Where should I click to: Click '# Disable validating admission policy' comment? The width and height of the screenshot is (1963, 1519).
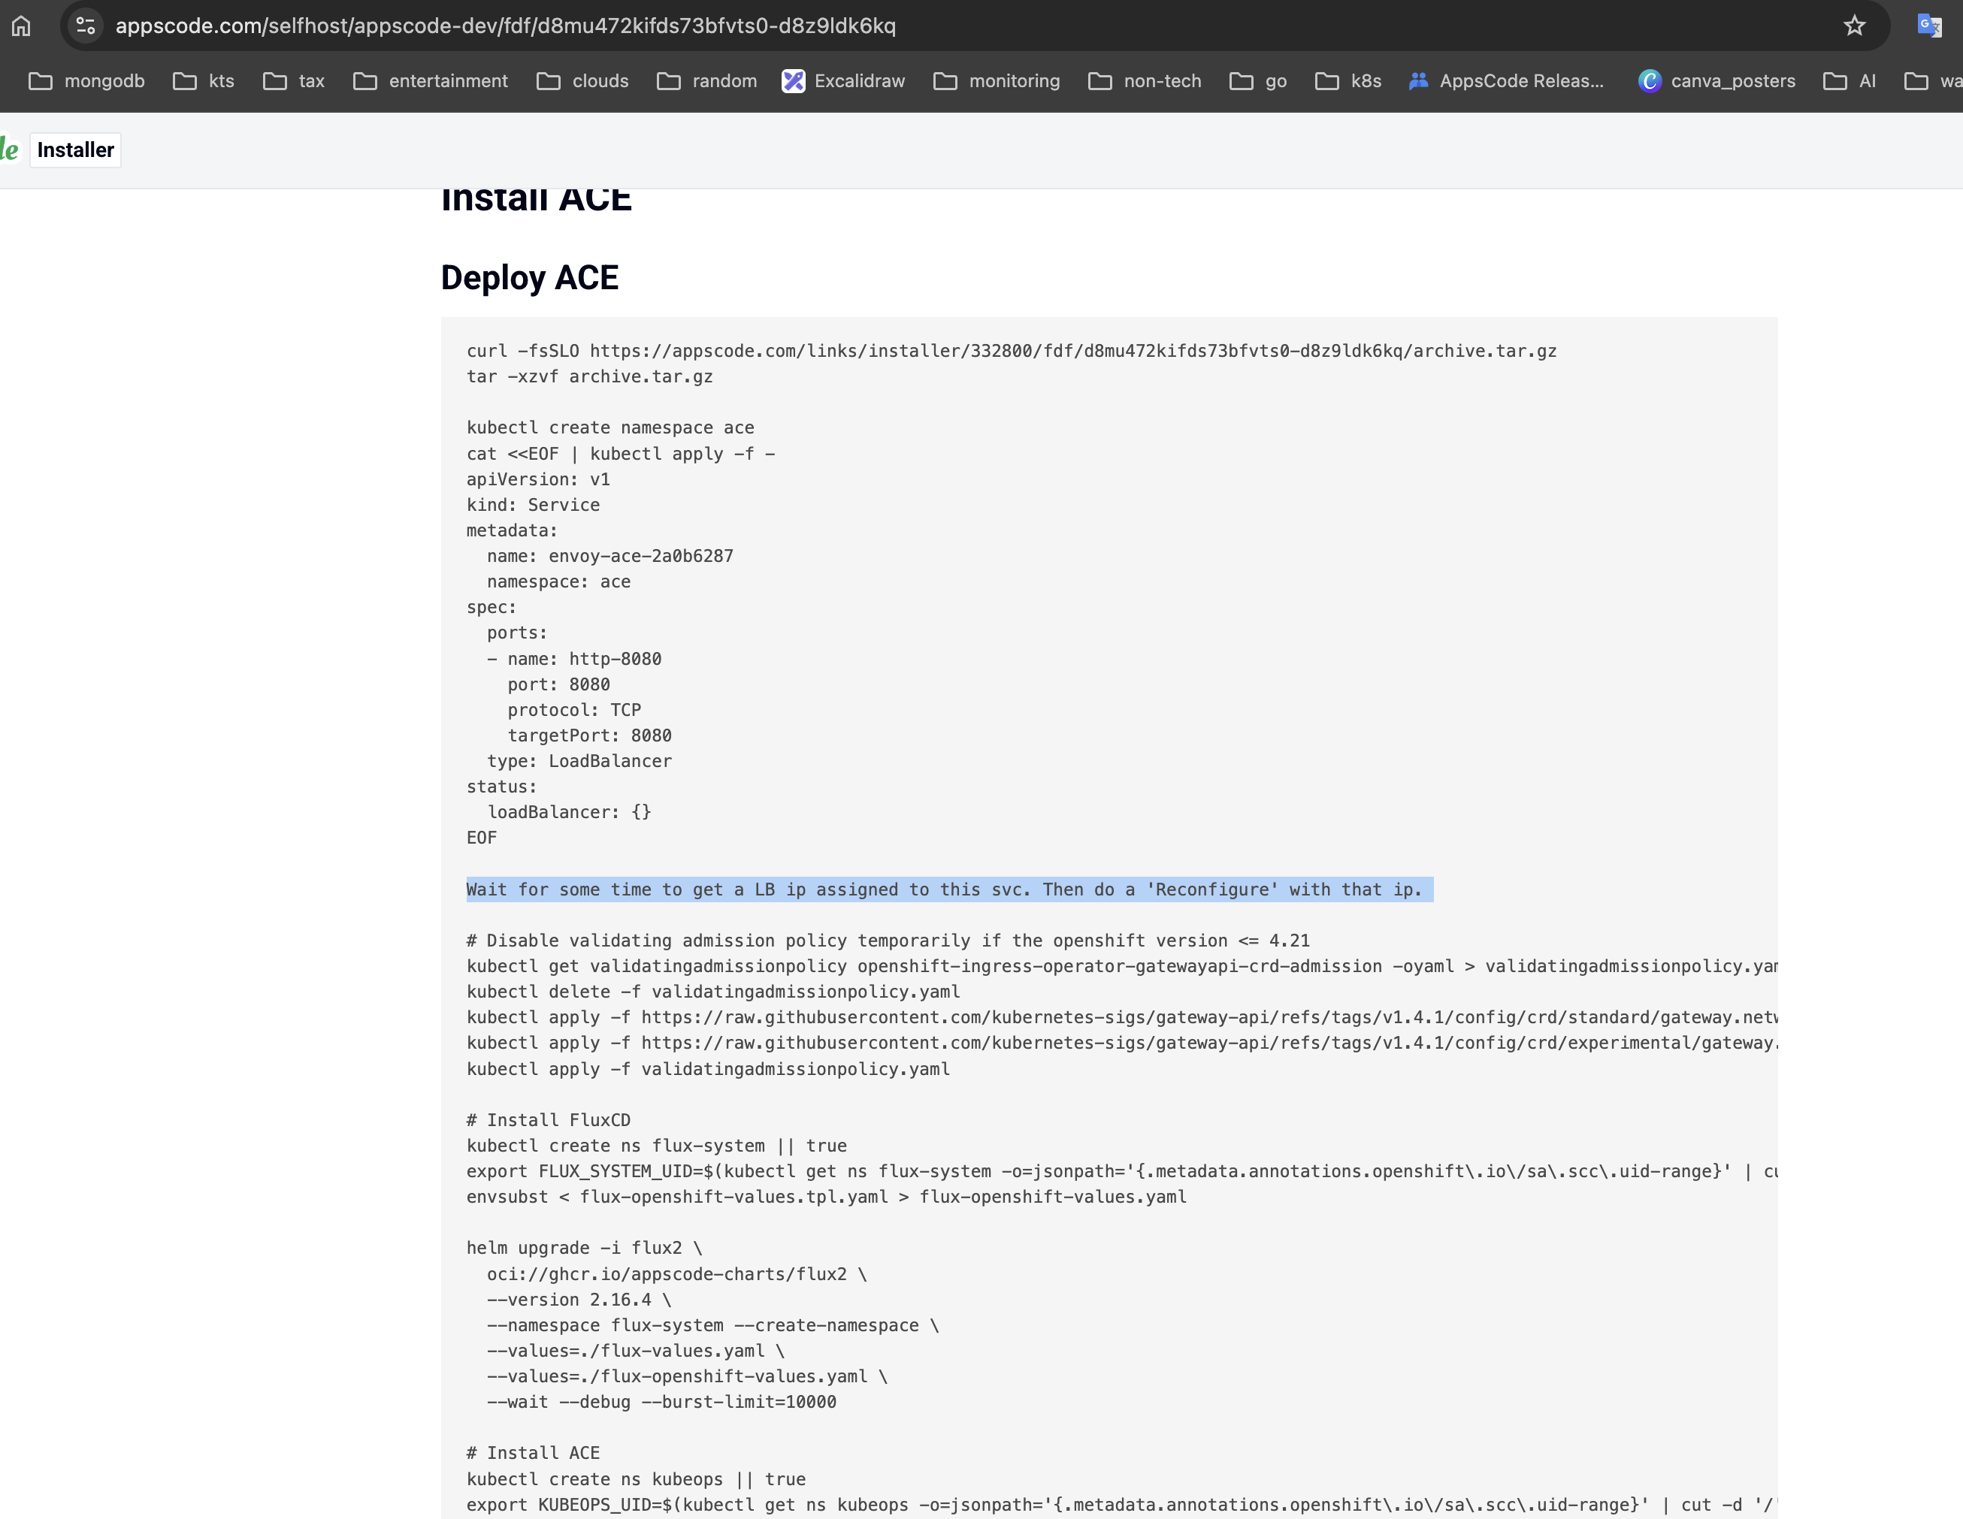[x=888, y=941]
